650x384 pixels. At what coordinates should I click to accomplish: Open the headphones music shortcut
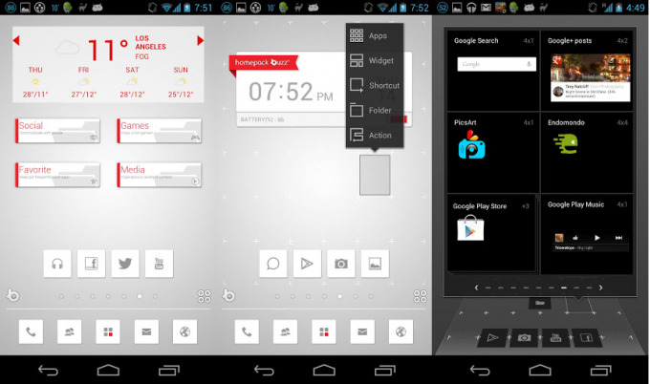click(x=58, y=264)
